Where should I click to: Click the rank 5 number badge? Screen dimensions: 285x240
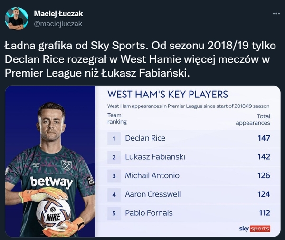[x=114, y=212]
